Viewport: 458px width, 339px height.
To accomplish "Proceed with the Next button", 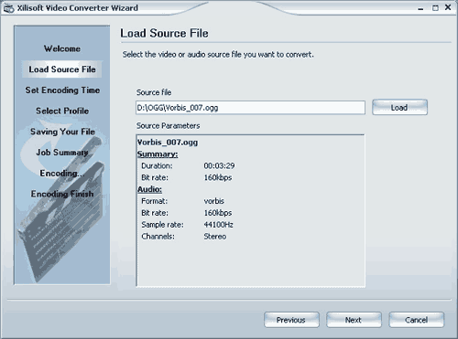I will 354,320.
